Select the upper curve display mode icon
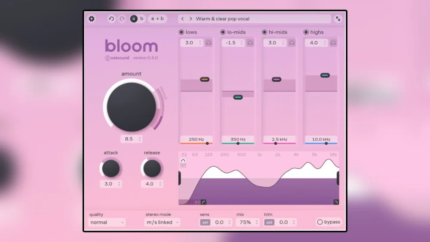The image size is (430, 242). (x=183, y=161)
